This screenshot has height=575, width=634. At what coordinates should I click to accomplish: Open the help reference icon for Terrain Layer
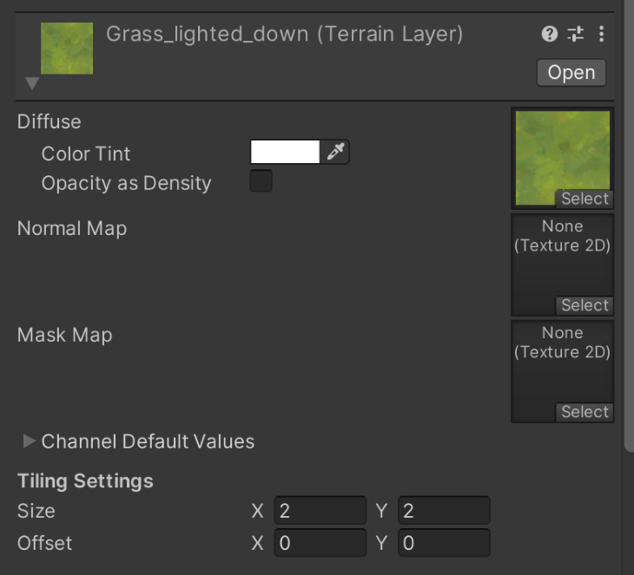[x=549, y=35]
